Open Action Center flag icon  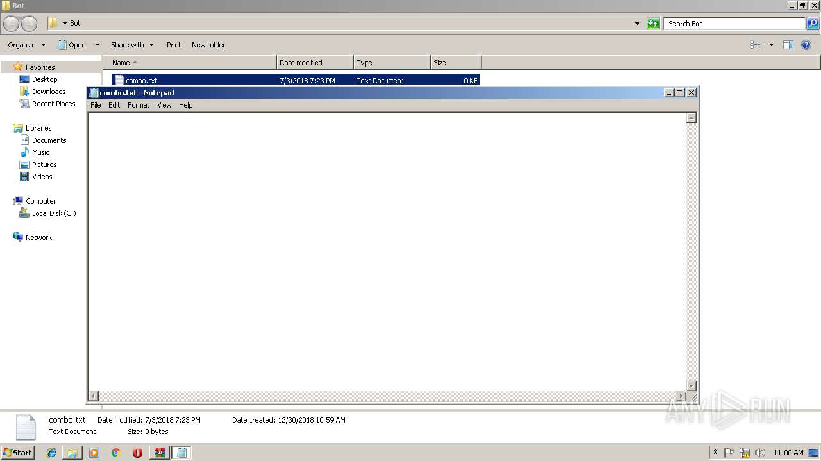pos(729,453)
